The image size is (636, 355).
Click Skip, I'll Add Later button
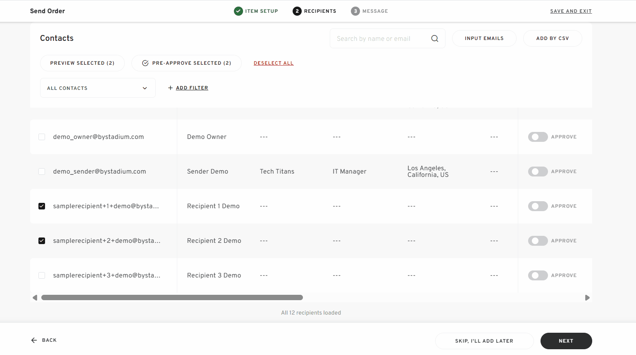coord(484,341)
